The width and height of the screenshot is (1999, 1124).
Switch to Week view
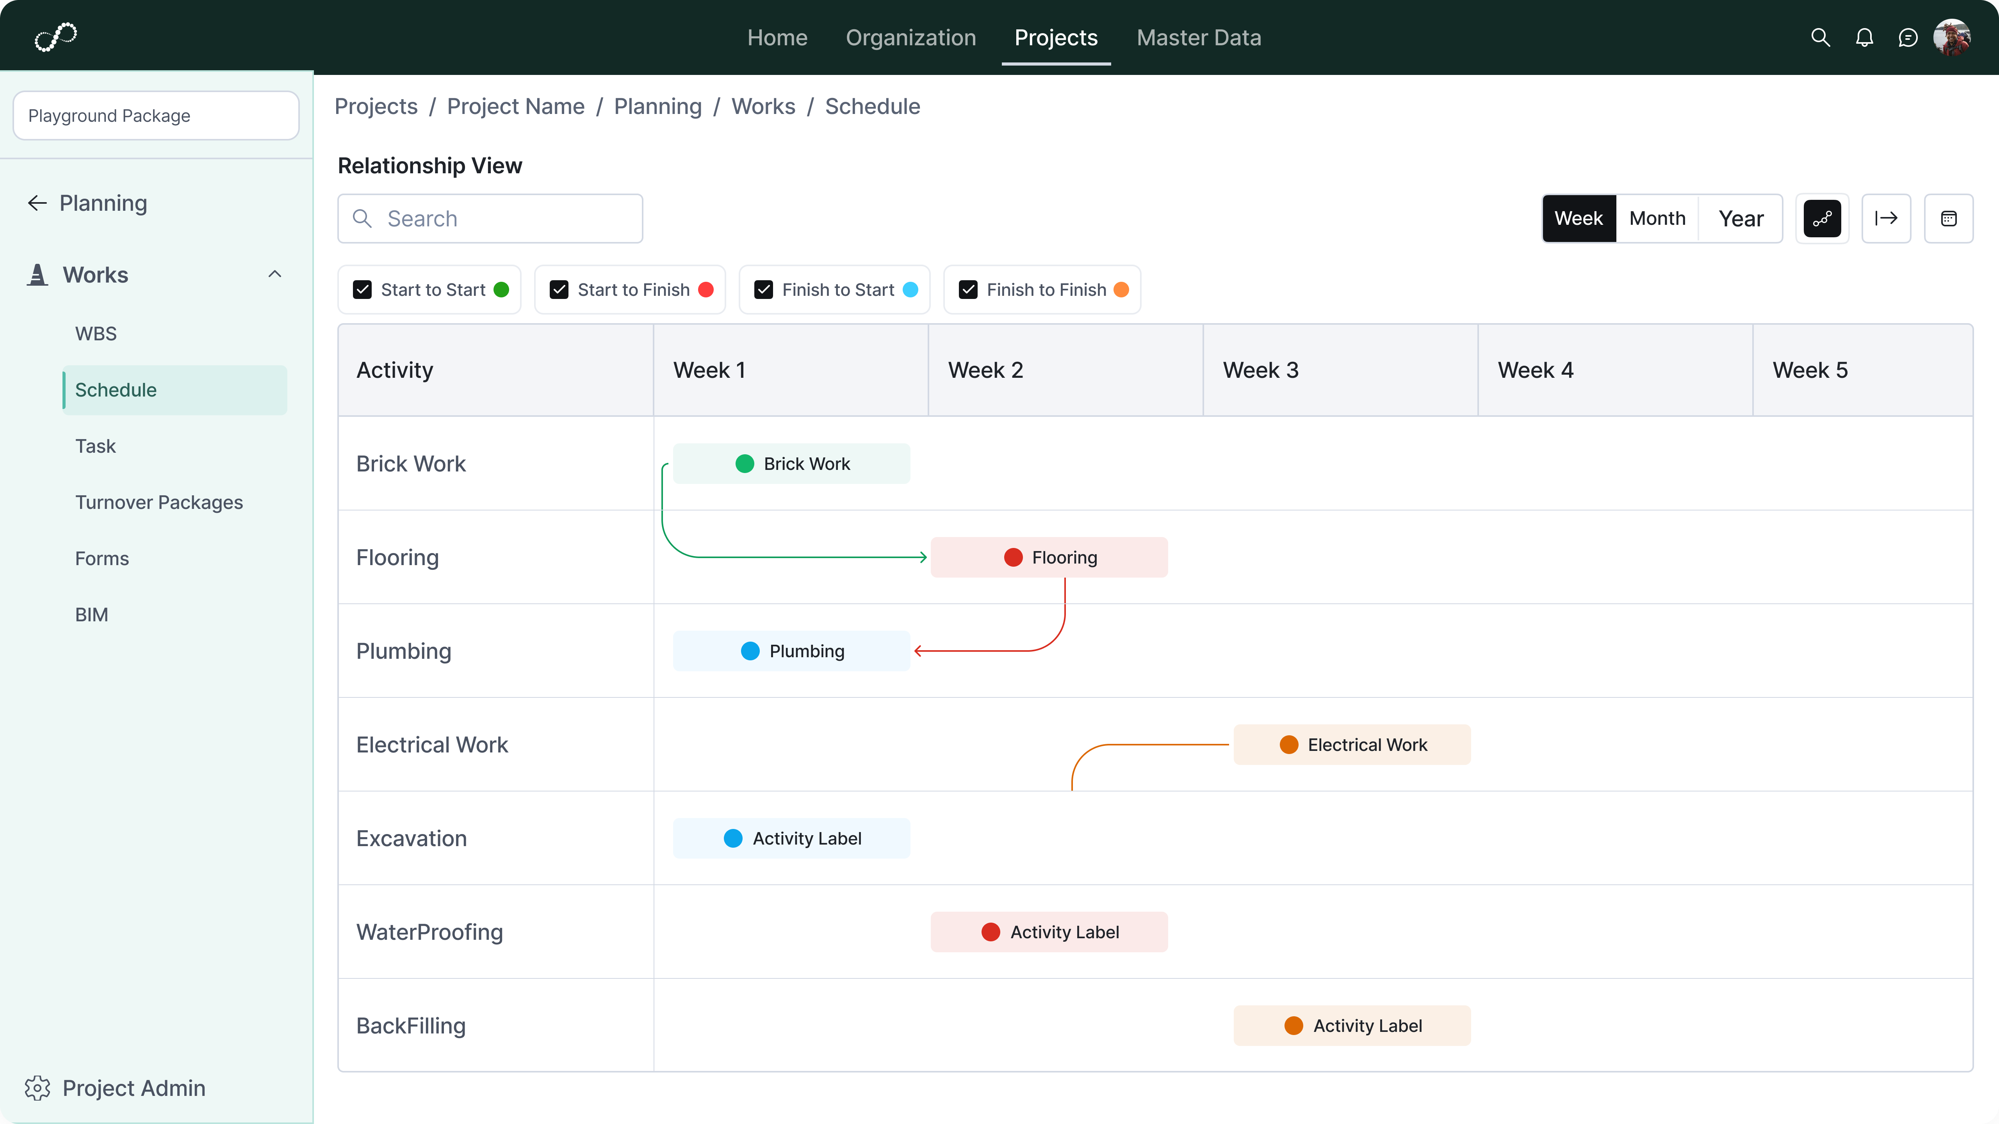(x=1579, y=219)
